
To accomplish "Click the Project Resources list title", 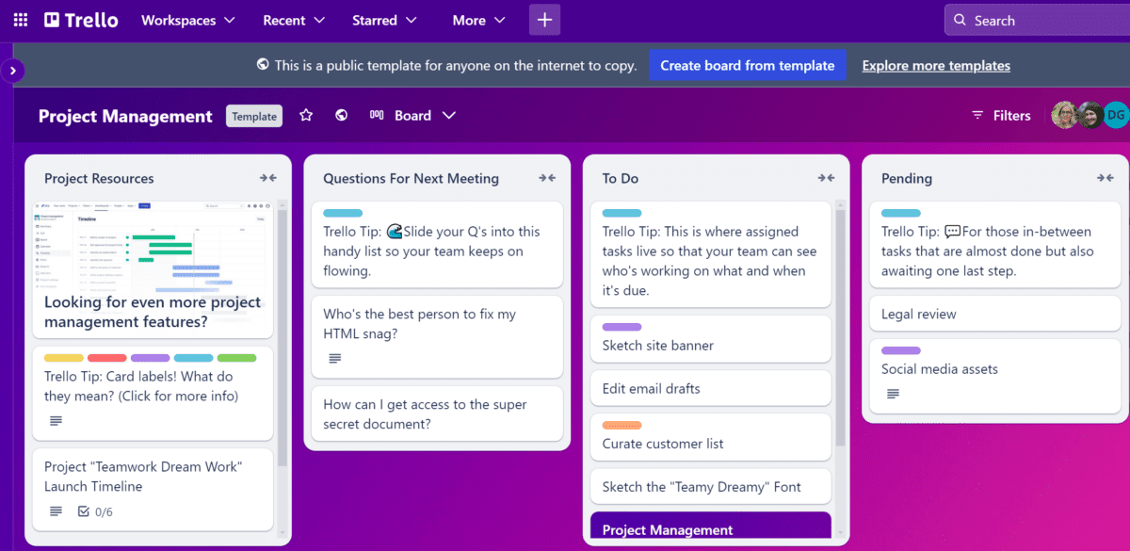I will click(99, 178).
